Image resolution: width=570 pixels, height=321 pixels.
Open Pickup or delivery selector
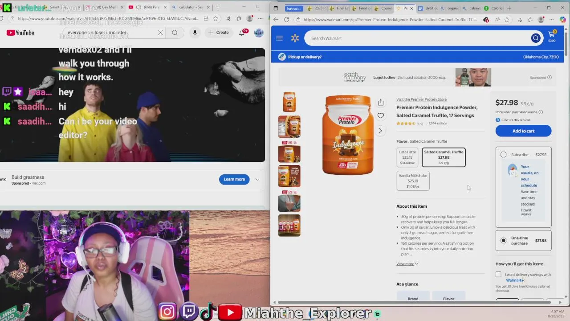point(299,57)
